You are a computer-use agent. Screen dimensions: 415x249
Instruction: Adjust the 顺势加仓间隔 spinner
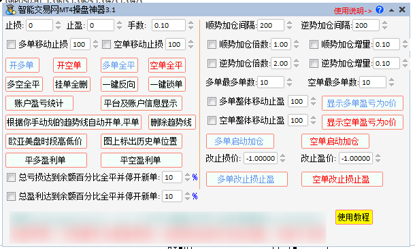290,25
